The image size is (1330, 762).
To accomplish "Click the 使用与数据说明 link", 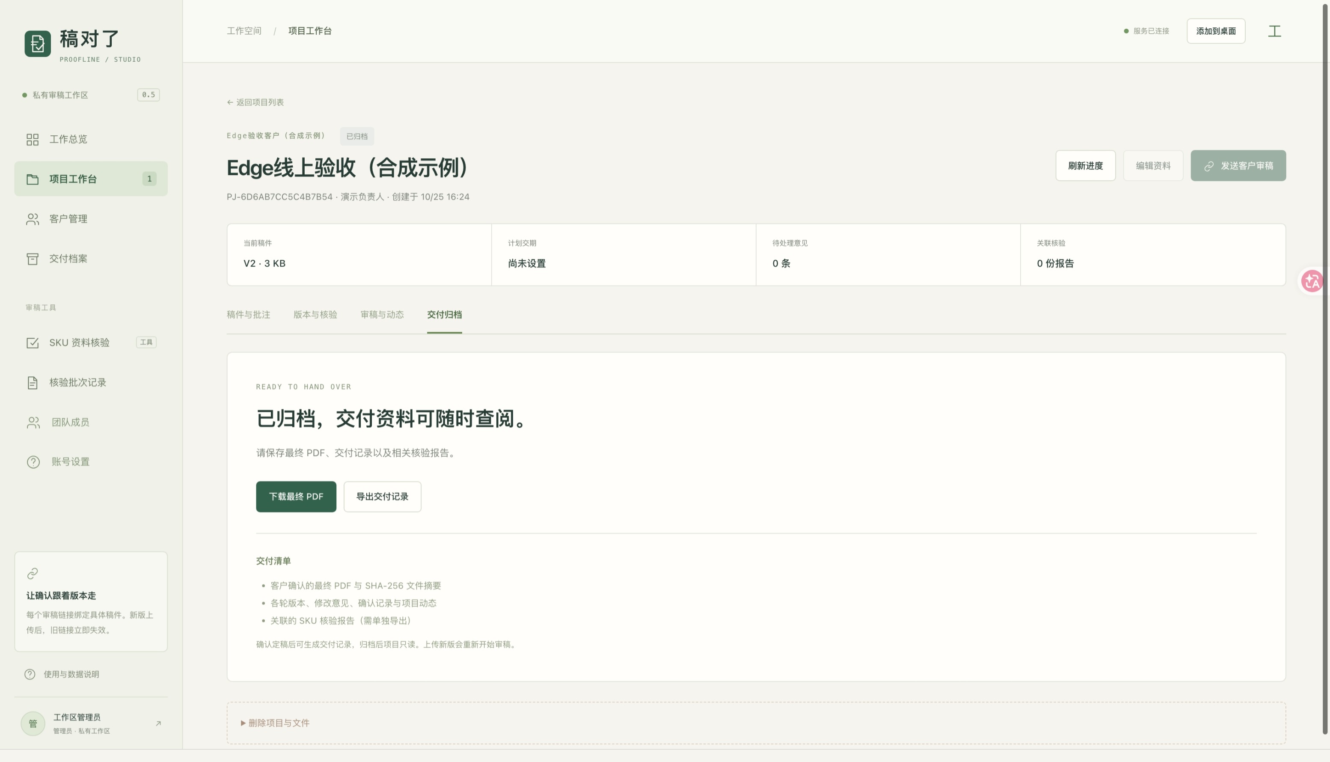I will pyautogui.click(x=71, y=674).
